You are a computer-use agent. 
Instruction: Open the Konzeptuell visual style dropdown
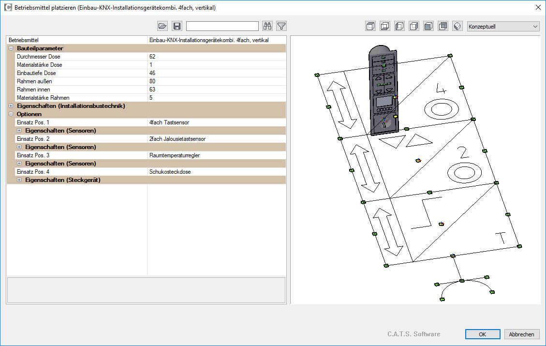(x=503, y=26)
